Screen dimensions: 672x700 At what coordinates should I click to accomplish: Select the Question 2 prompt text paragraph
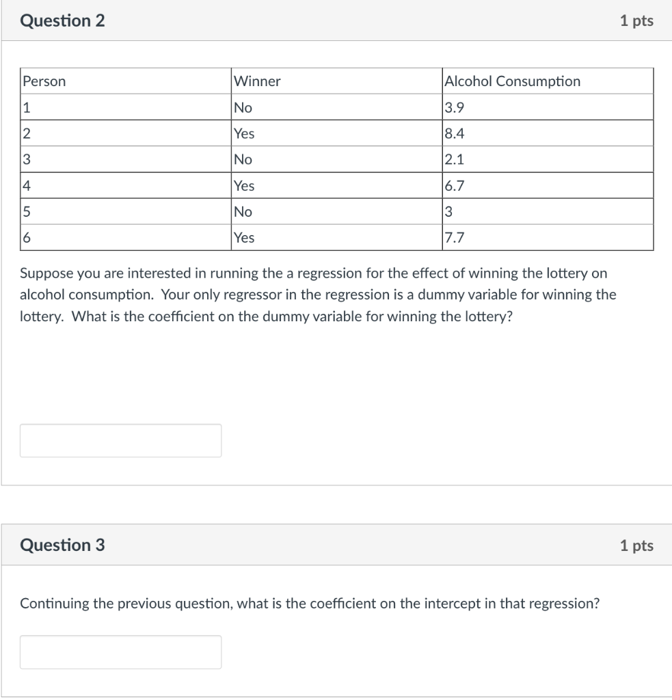318,295
